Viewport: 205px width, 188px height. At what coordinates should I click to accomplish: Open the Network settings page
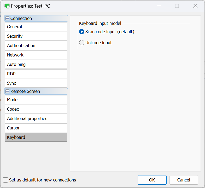36,55
